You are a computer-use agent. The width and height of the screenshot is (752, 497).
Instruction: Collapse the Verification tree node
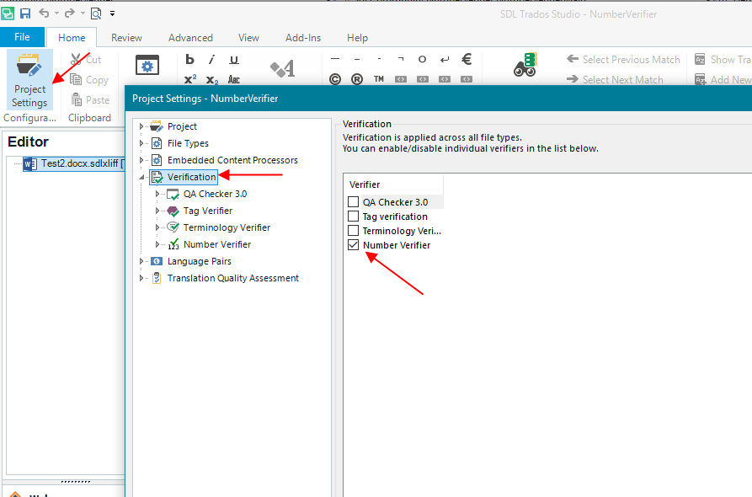point(141,177)
